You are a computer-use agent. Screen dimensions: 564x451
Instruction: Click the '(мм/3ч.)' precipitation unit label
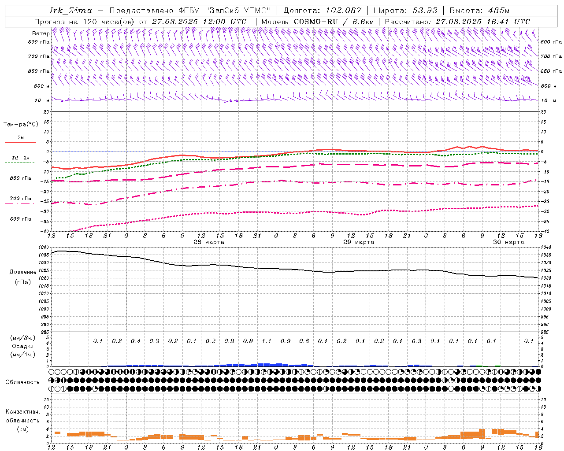[x=22, y=338]
